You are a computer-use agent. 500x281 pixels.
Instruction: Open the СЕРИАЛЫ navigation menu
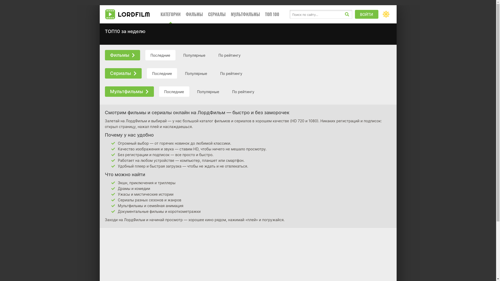[217, 14]
